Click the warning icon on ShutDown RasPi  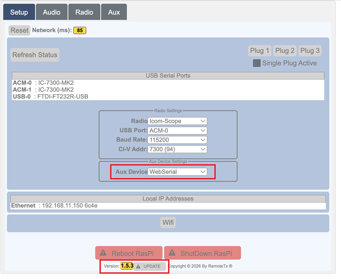coord(172,253)
